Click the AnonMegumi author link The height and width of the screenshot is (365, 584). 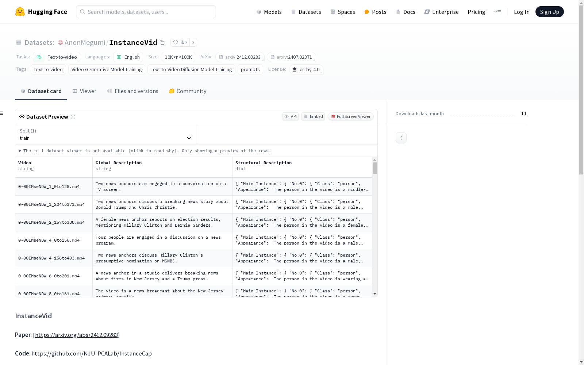click(x=85, y=43)
